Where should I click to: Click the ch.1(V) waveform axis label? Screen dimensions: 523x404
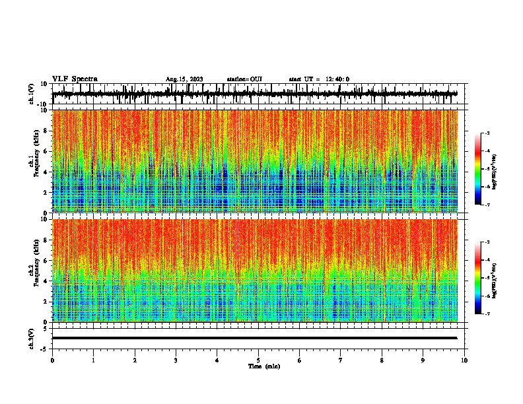point(32,94)
